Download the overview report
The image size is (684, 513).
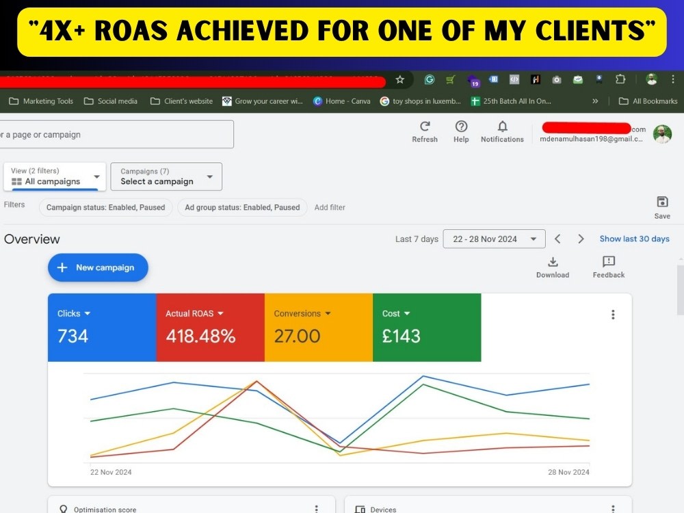553,267
